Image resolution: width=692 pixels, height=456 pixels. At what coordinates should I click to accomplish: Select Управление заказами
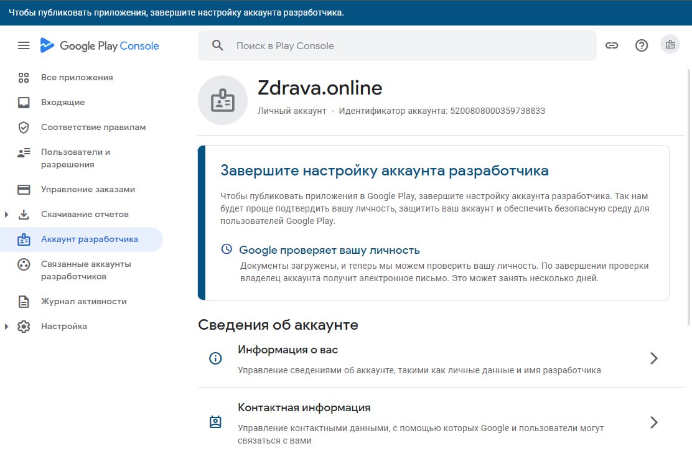tap(88, 190)
